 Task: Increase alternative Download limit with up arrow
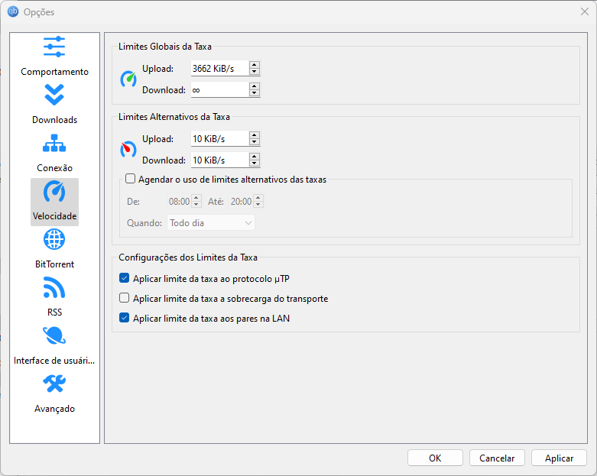pyautogui.click(x=255, y=157)
